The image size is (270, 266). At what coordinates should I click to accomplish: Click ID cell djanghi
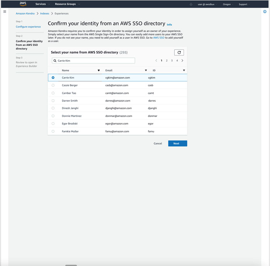pyautogui.click(x=152, y=108)
